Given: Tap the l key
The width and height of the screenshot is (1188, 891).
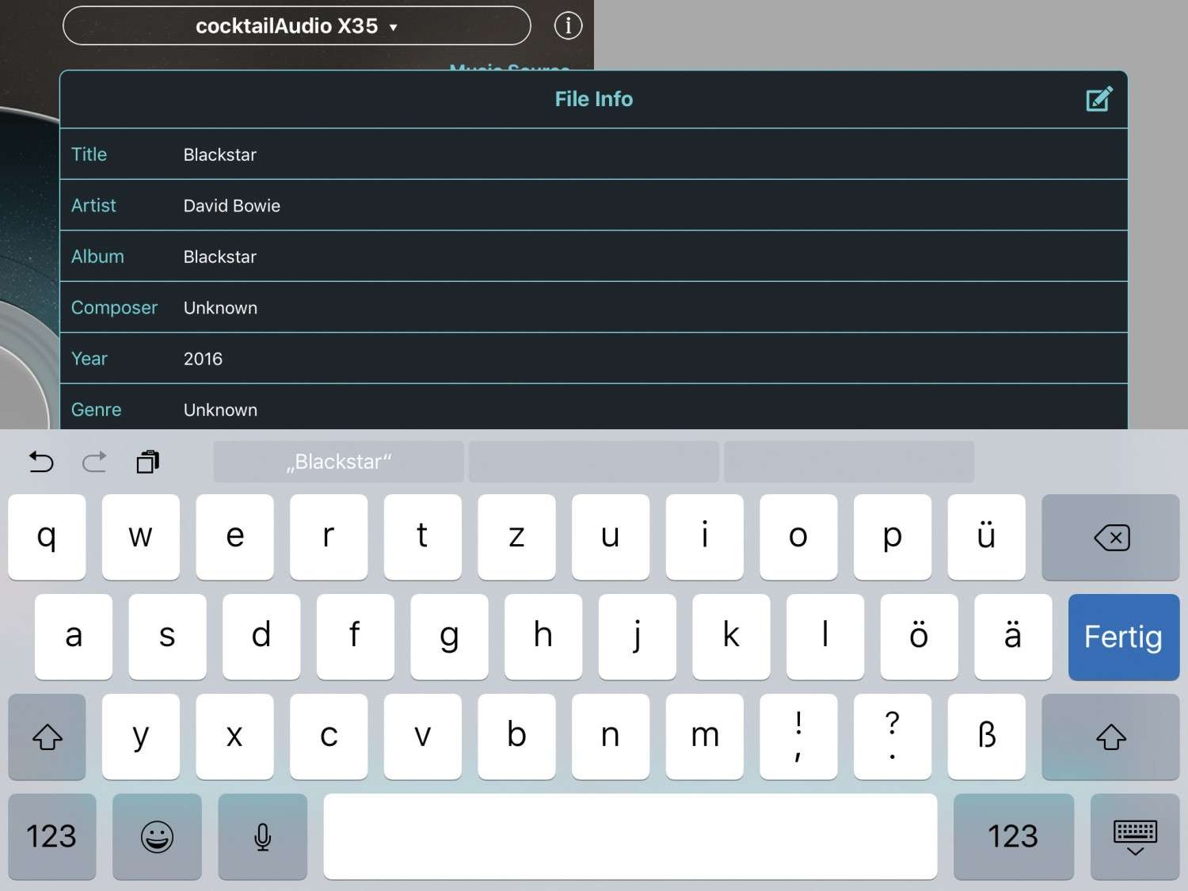Looking at the screenshot, I should 825,637.
